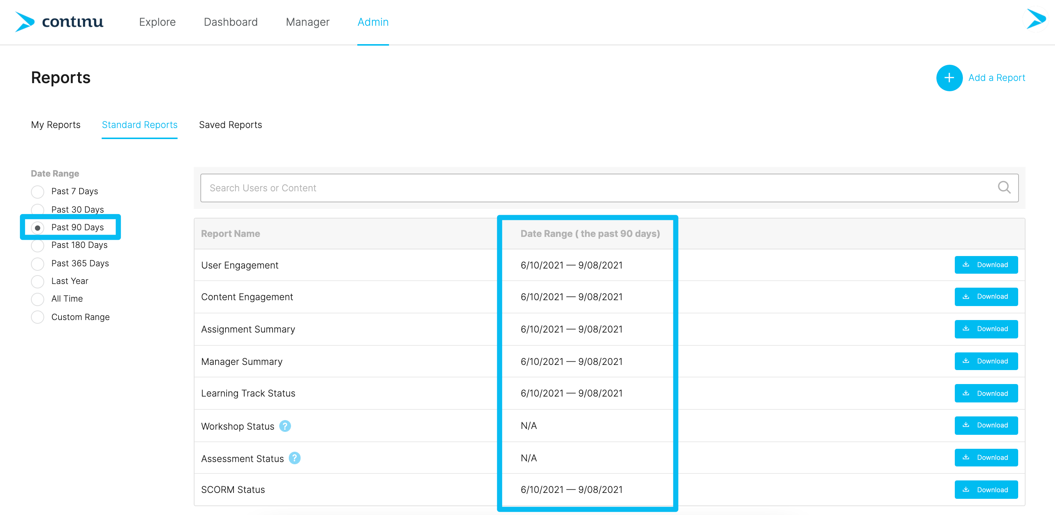Click the date range for SCORM Status
The width and height of the screenshot is (1055, 515).
coord(571,490)
